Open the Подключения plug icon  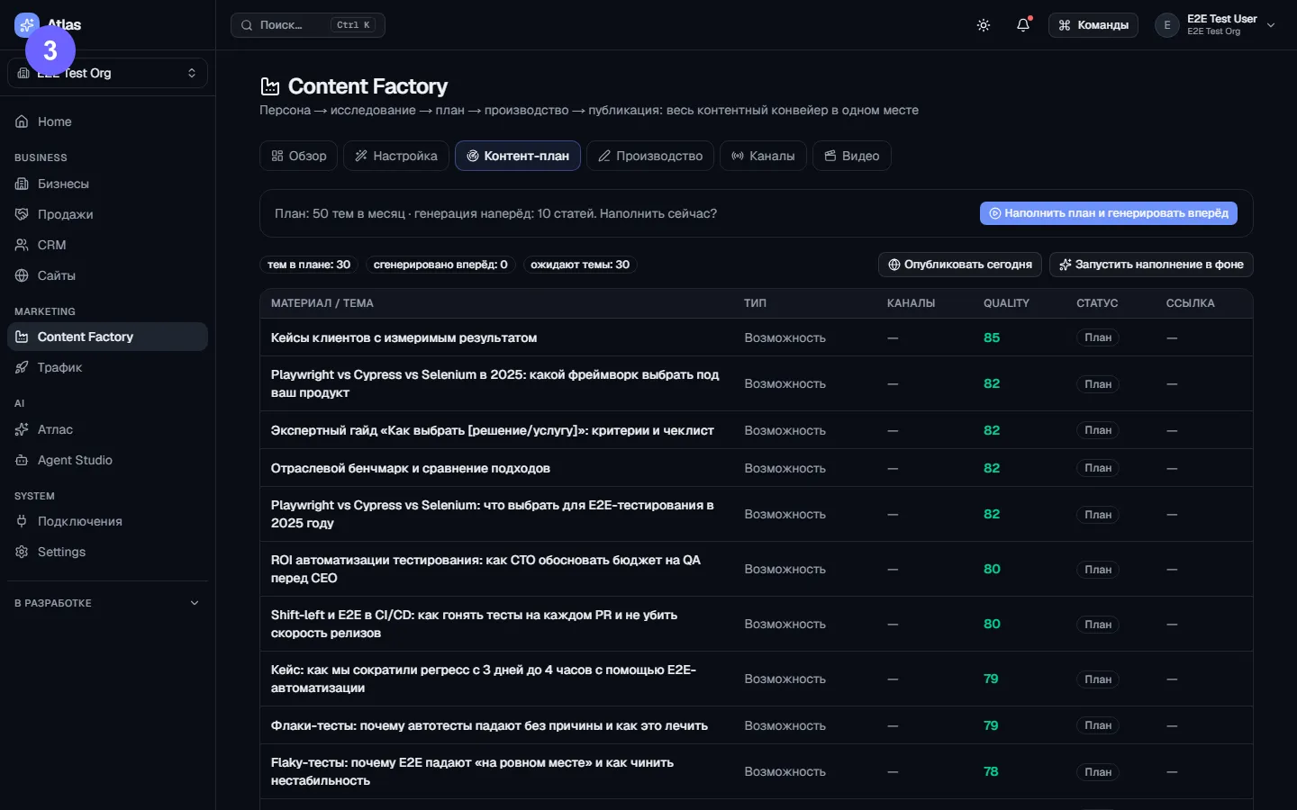click(22, 521)
